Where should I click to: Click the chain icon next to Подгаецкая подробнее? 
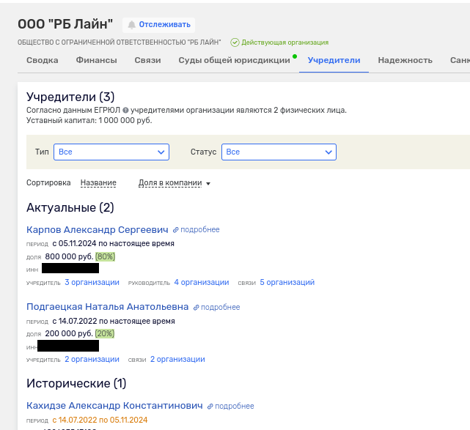pyautogui.click(x=196, y=308)
